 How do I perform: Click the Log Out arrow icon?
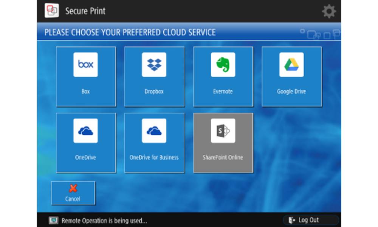pyautogui.click(x=291, y=219)
